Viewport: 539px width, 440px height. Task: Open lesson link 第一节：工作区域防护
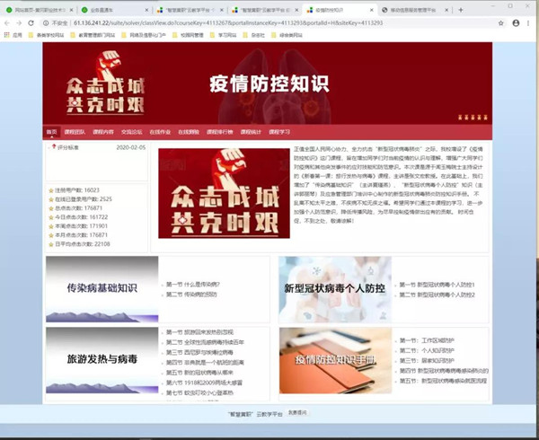[x=428, y=341]
